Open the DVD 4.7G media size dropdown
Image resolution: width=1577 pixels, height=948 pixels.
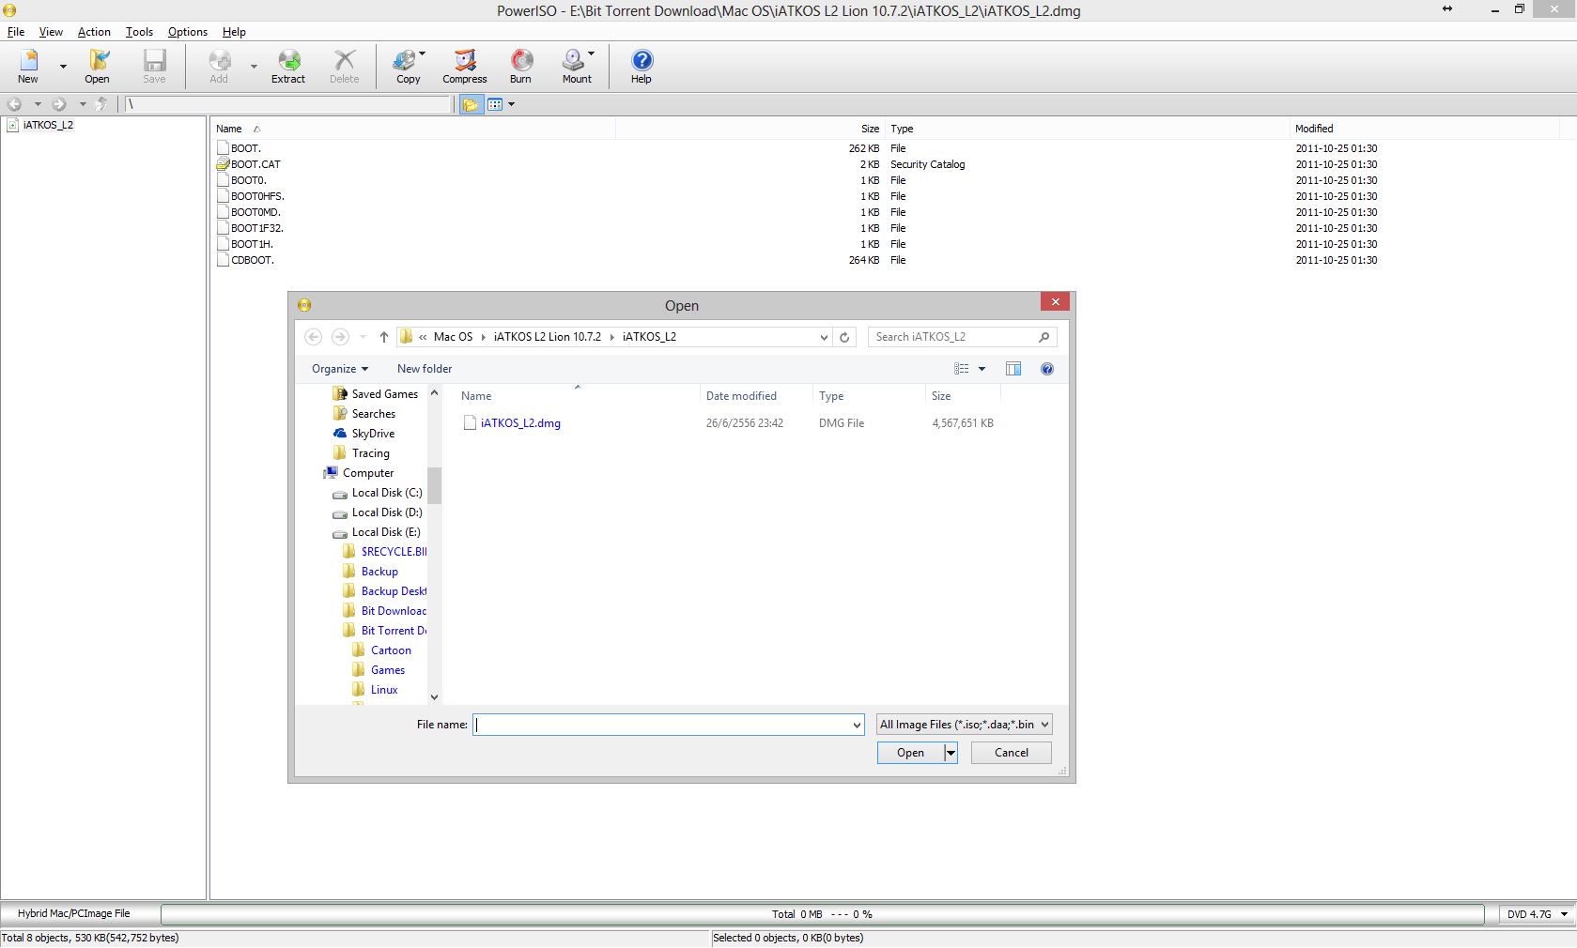(1565, 914)
